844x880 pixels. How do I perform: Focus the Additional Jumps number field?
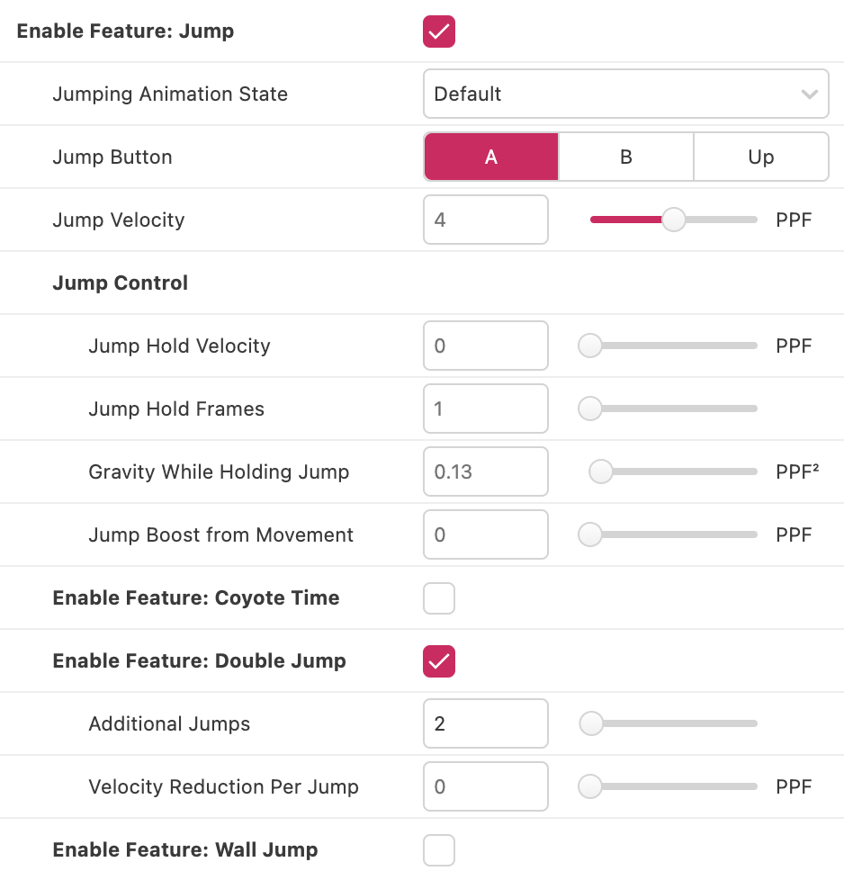click(x=485, y=724)
